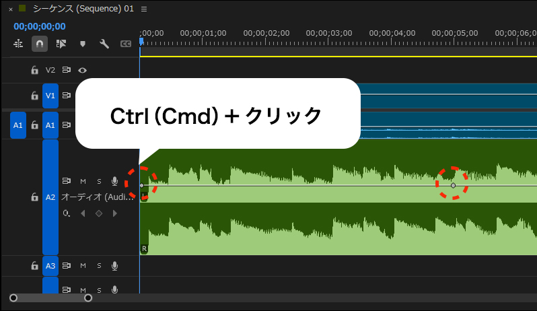Viewport: 537px width, 311px height.
Task: Click the A2 track name label
Action: (98, 197)
